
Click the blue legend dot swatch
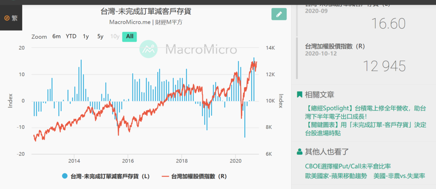tap(65, 176)
